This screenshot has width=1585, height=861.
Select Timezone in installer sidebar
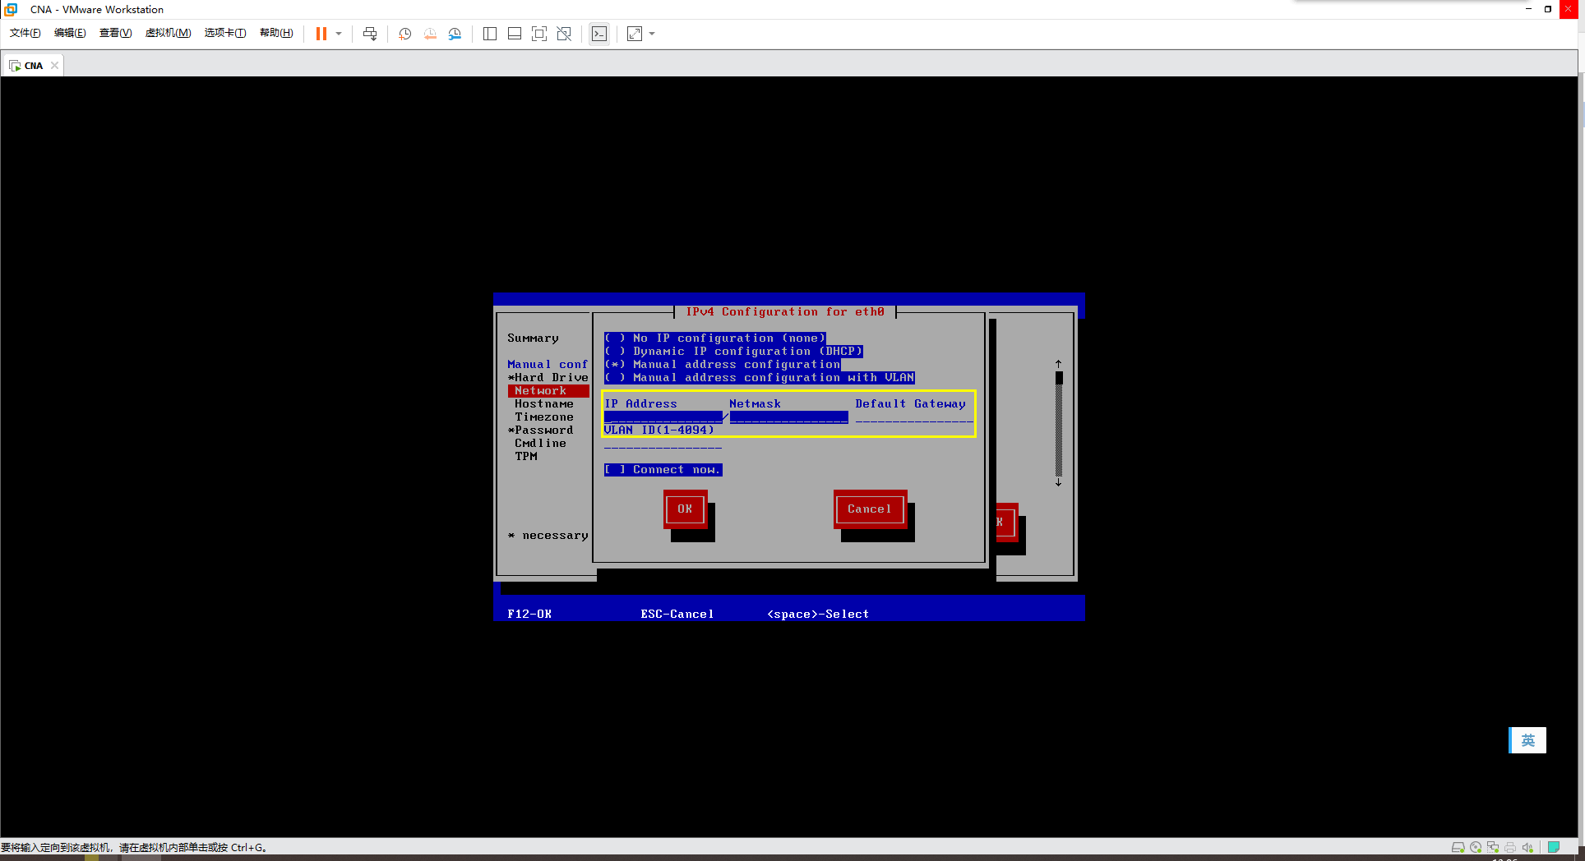(x=543, y=417)
